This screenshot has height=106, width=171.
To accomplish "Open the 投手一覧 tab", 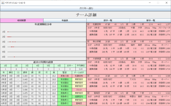I will coord(108,21).
